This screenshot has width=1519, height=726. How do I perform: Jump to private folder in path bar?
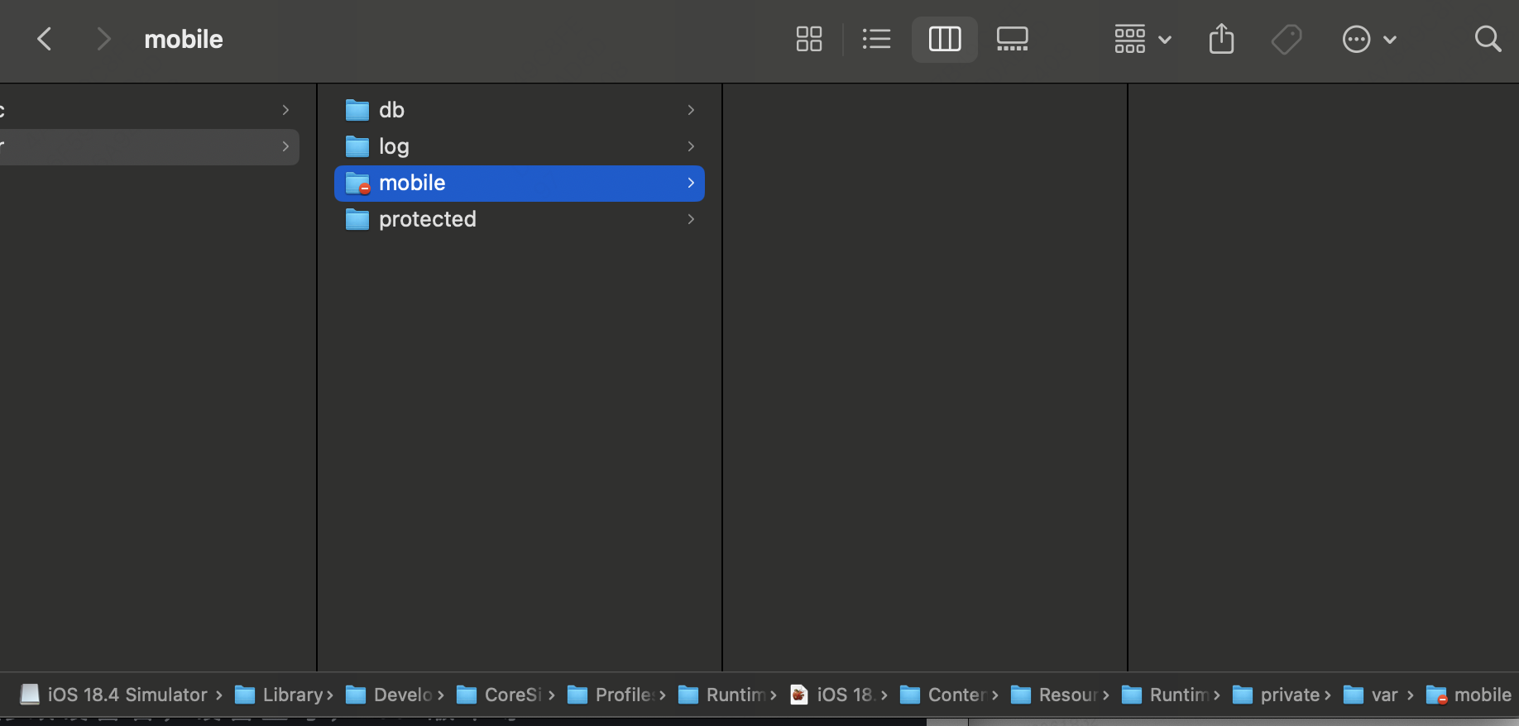[x=1276, y=695]
